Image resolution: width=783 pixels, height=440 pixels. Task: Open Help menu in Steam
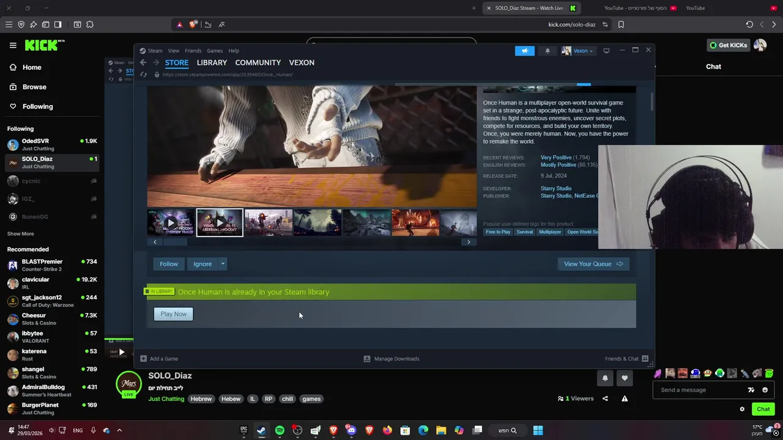click(x=234, y=51)
